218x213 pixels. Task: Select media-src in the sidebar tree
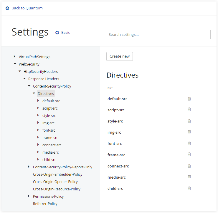[50, 152]
